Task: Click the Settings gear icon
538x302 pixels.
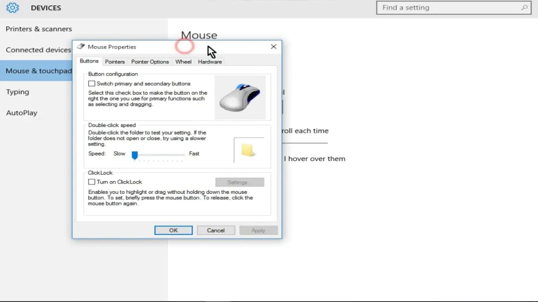Action: tap(12, 8)
